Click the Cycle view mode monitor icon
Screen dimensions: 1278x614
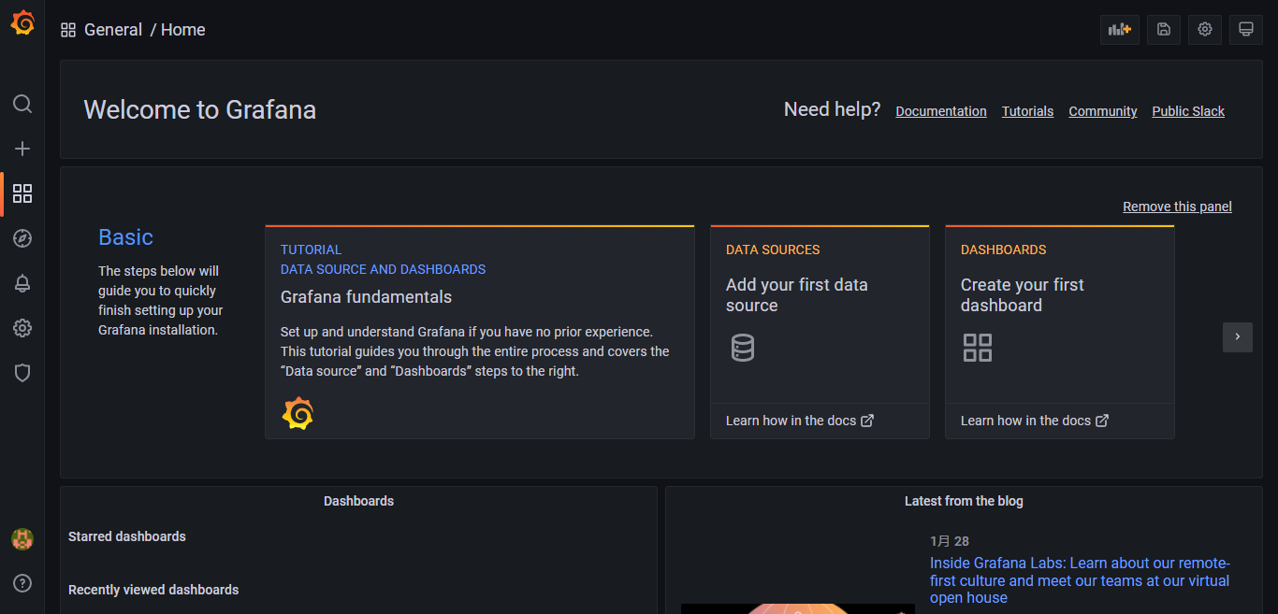pos(1246,30)
